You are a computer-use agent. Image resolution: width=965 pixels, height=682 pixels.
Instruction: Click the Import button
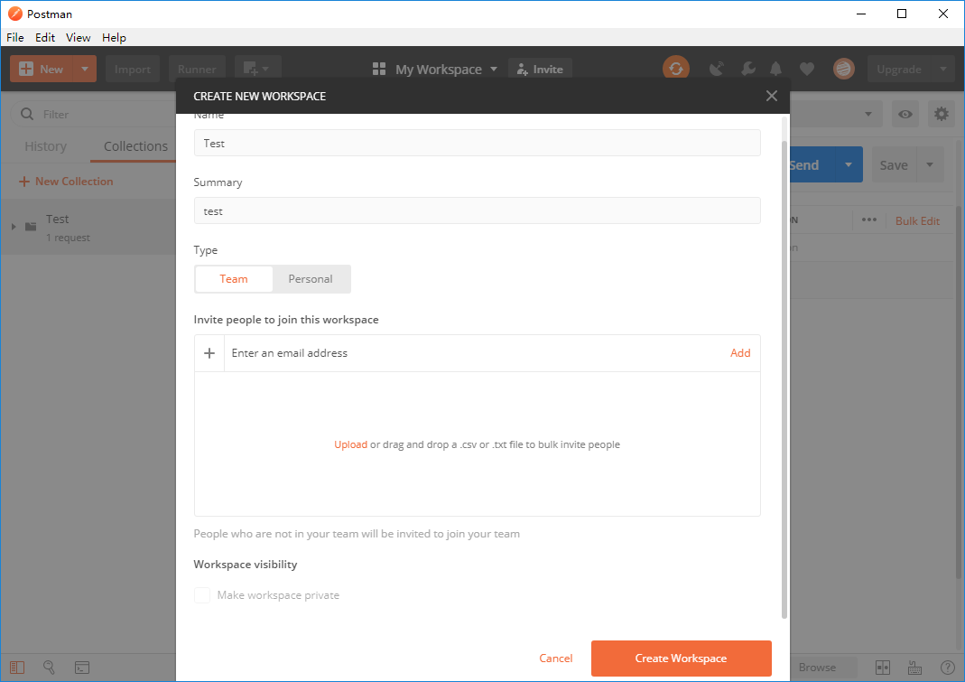(133, 69)
